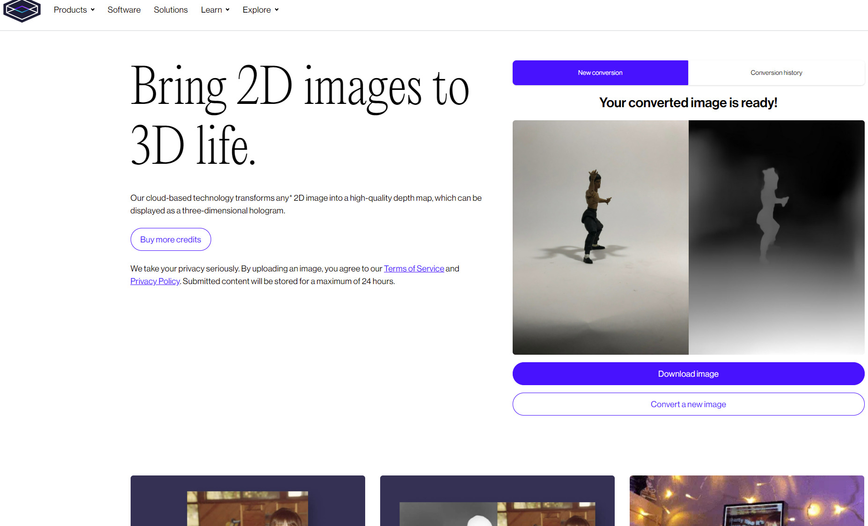Open the Terms of Service link
This screenshot has height=526, width=868.
click(x=413, y=268)
